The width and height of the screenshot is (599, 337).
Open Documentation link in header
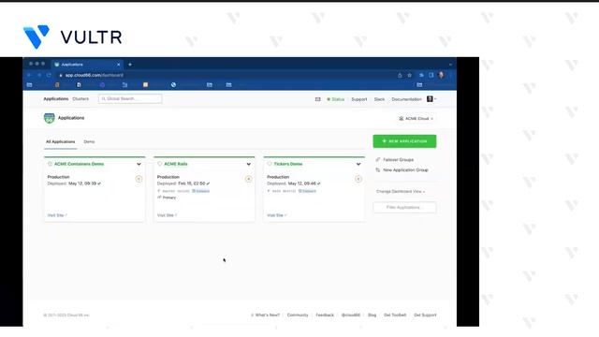(406, 99)
